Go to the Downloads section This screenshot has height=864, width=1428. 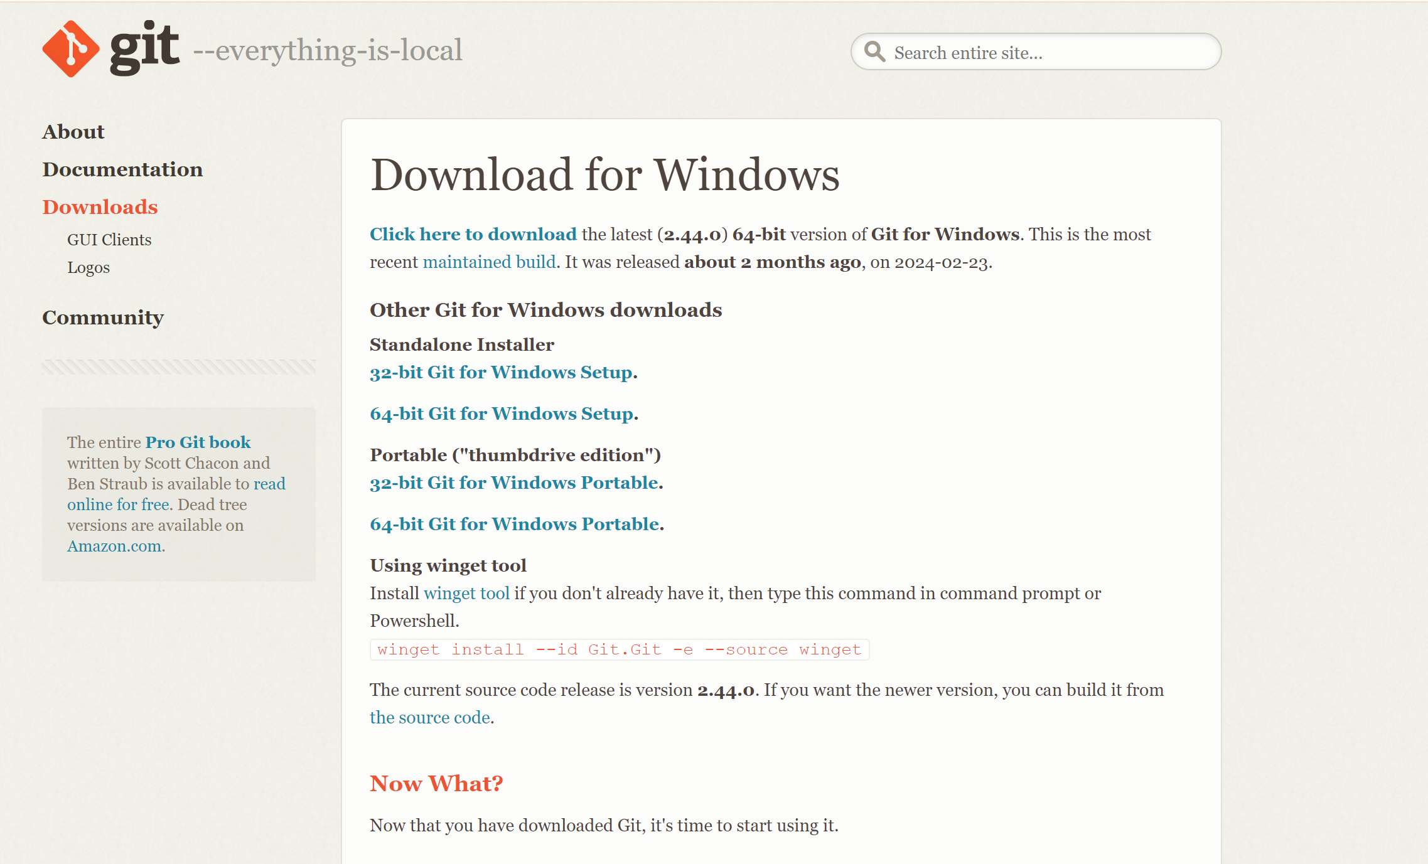tap(100, 207)
